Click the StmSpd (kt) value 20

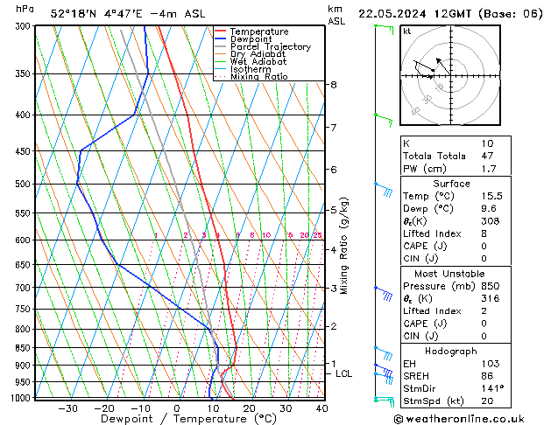487,401
